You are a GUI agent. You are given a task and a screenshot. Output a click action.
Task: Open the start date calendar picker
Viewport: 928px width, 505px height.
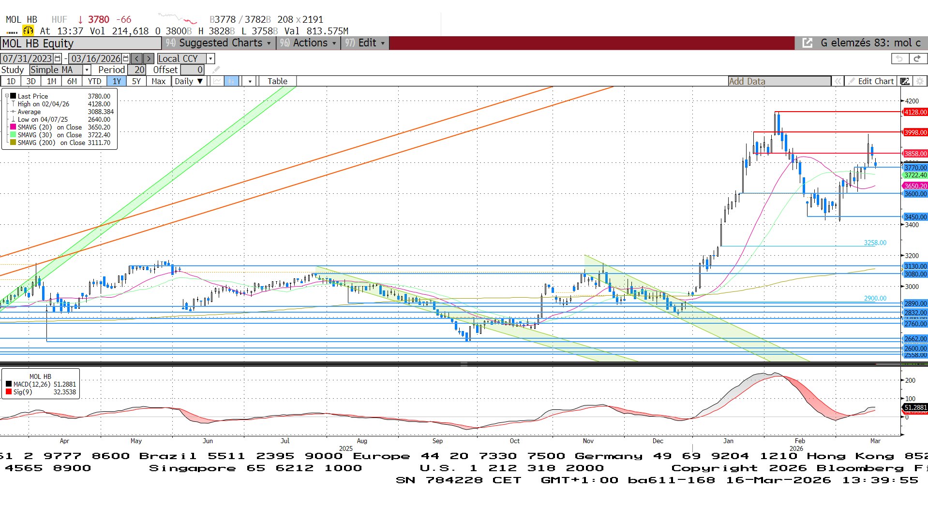click(x=58, y=58)
